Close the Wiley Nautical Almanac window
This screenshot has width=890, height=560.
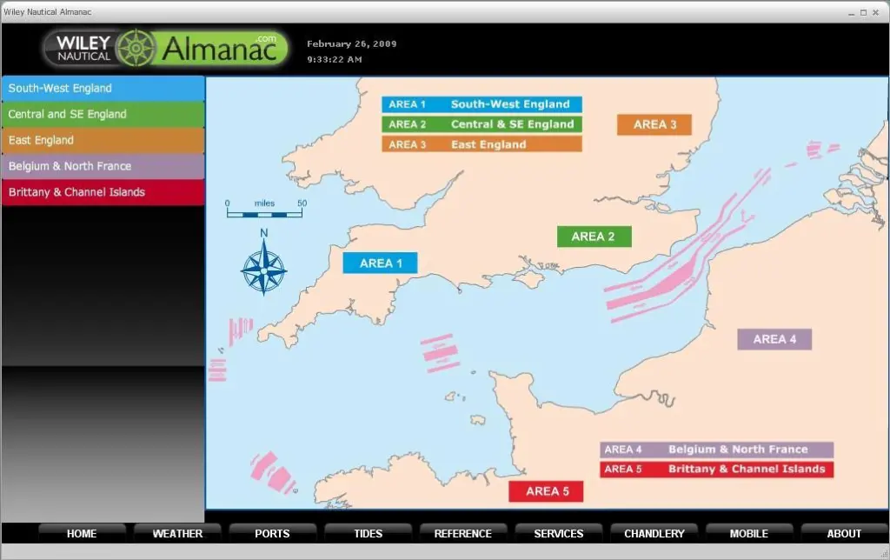[876, 12]
